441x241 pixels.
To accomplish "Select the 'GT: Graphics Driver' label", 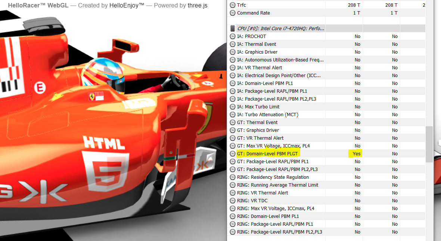I will coord(258,130).
